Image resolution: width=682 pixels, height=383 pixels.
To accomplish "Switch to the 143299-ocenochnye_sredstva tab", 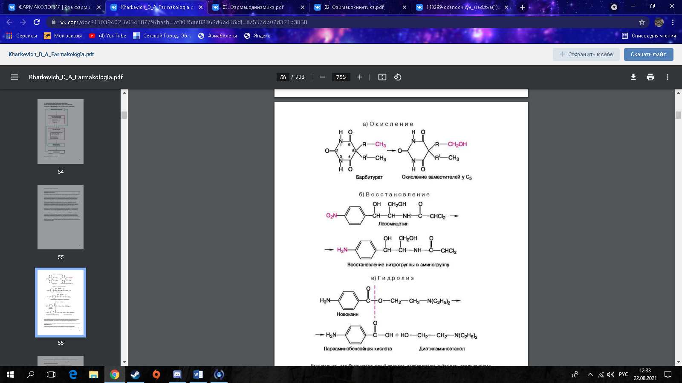I will coord(462,7).
